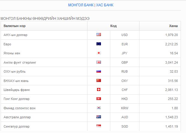Click the Australia flag icon
This screenshot has width=186, height=133.
pyautogui.click(x=99, y=117)
